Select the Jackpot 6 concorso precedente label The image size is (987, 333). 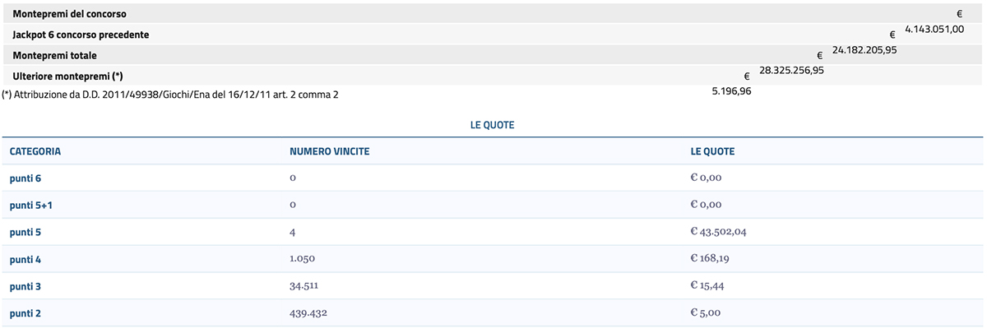coord(81,35)
